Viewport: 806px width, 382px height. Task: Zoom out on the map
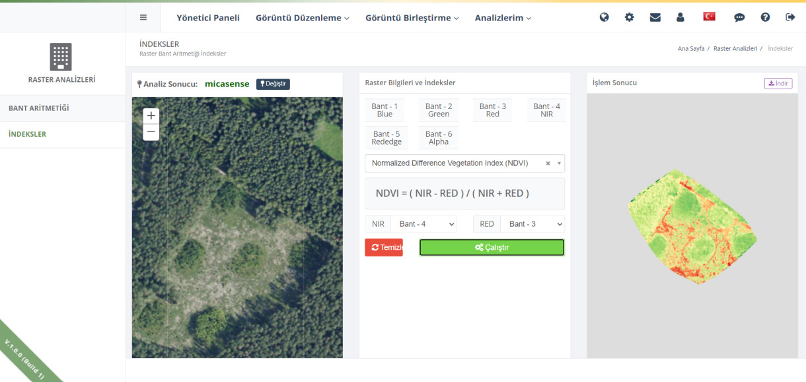(x=151, y=132)
